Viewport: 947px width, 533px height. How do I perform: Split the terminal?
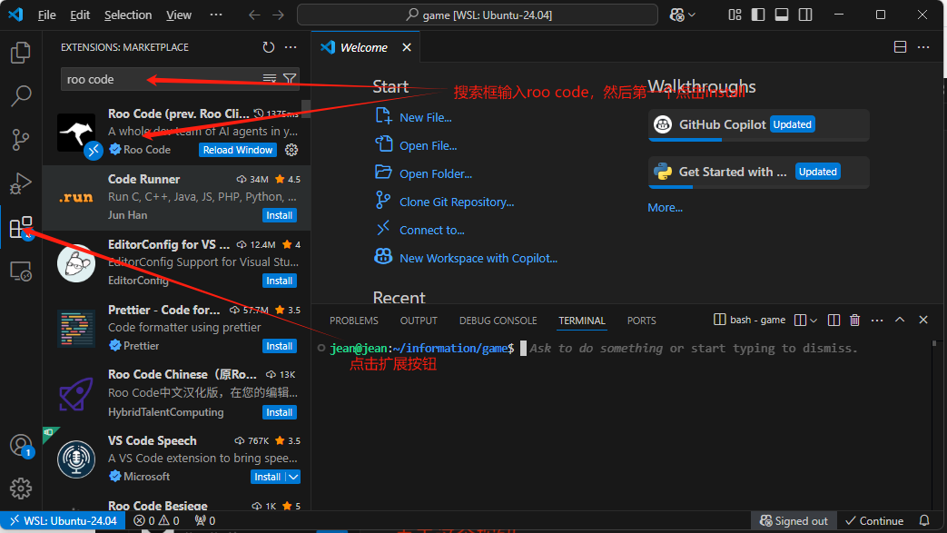coord(834,321)
